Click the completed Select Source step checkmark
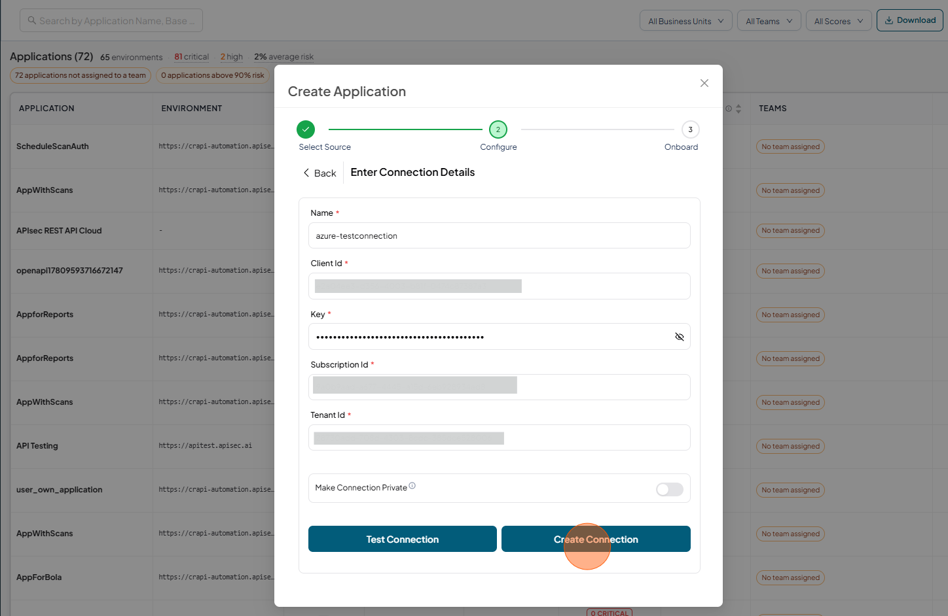This screenshot has height=616, width=948. [306, 129]
